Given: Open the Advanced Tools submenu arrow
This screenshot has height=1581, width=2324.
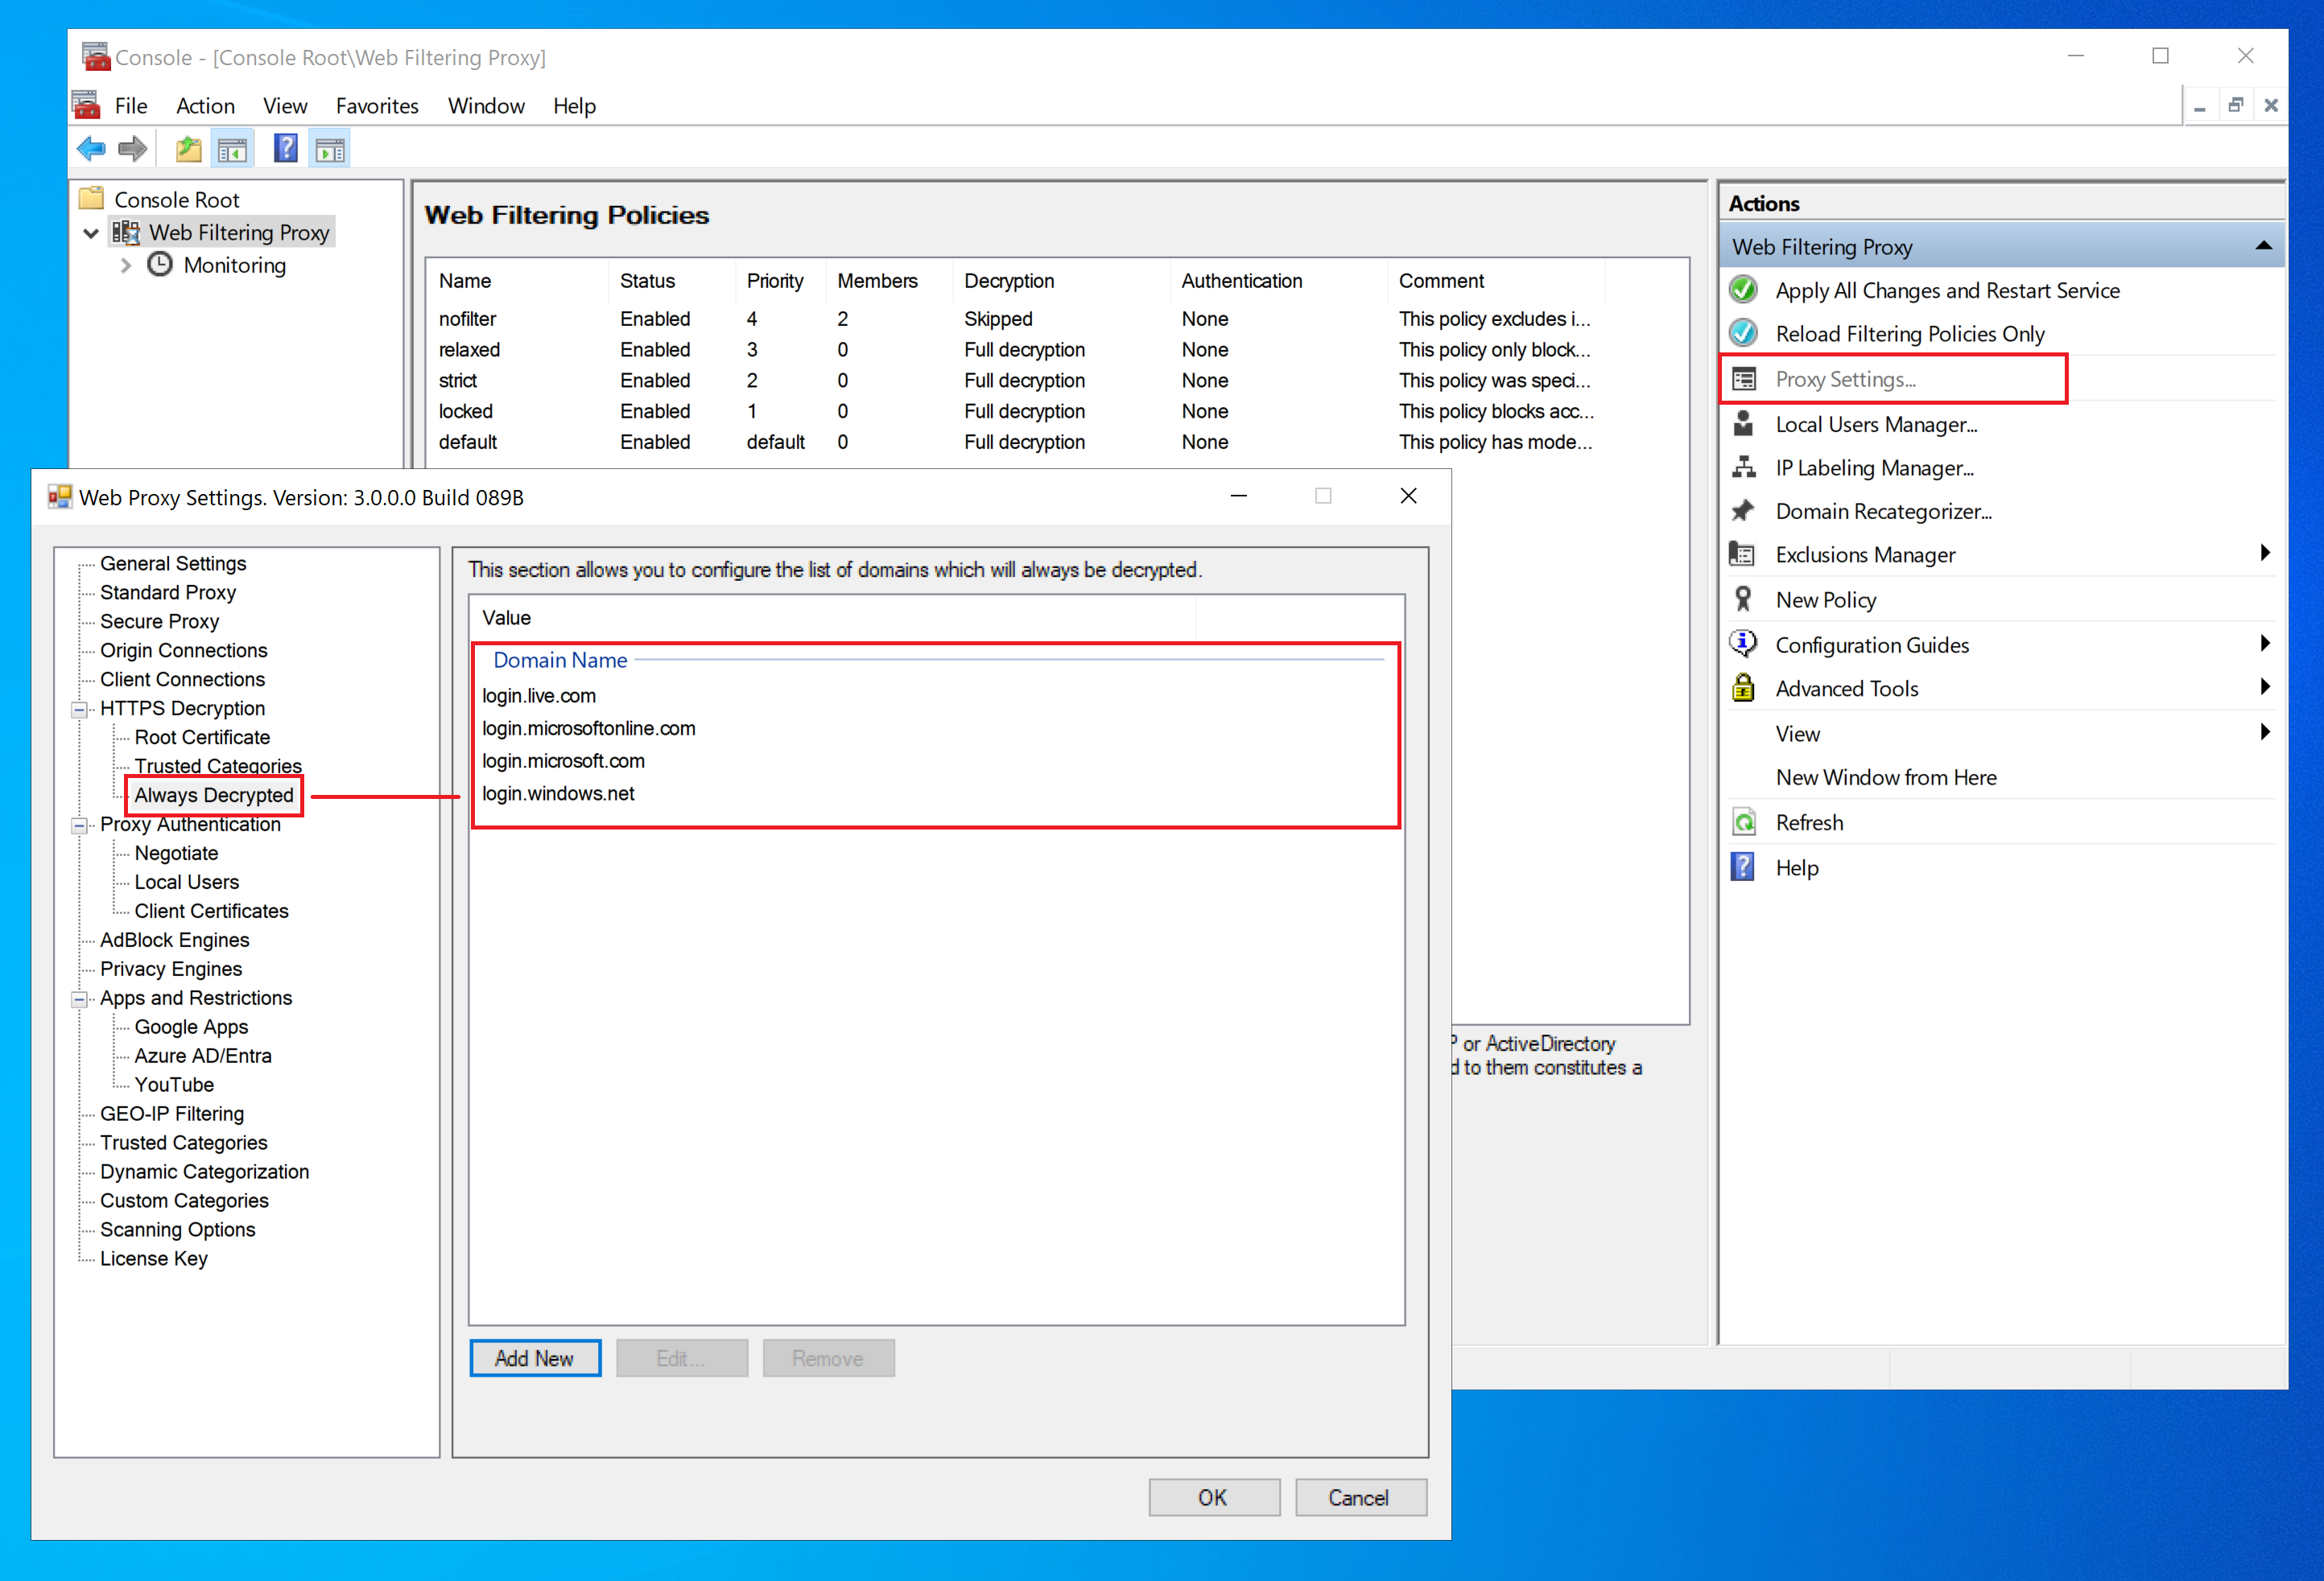Looking at the screenshot, I should 2266,686.
